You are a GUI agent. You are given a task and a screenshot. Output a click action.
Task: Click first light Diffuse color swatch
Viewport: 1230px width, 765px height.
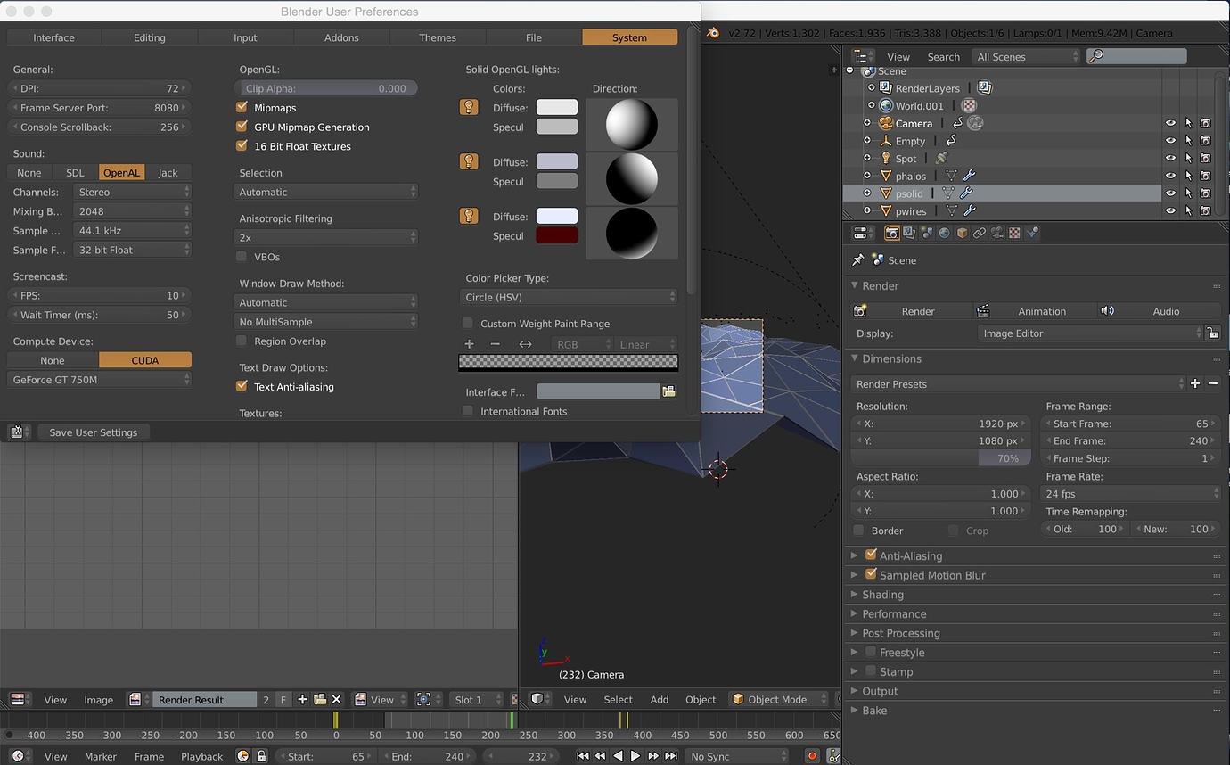tap(557, 107)
